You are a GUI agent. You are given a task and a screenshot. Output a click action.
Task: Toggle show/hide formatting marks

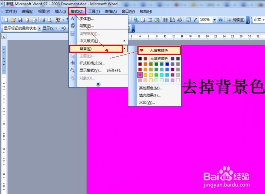click(195, 20)
